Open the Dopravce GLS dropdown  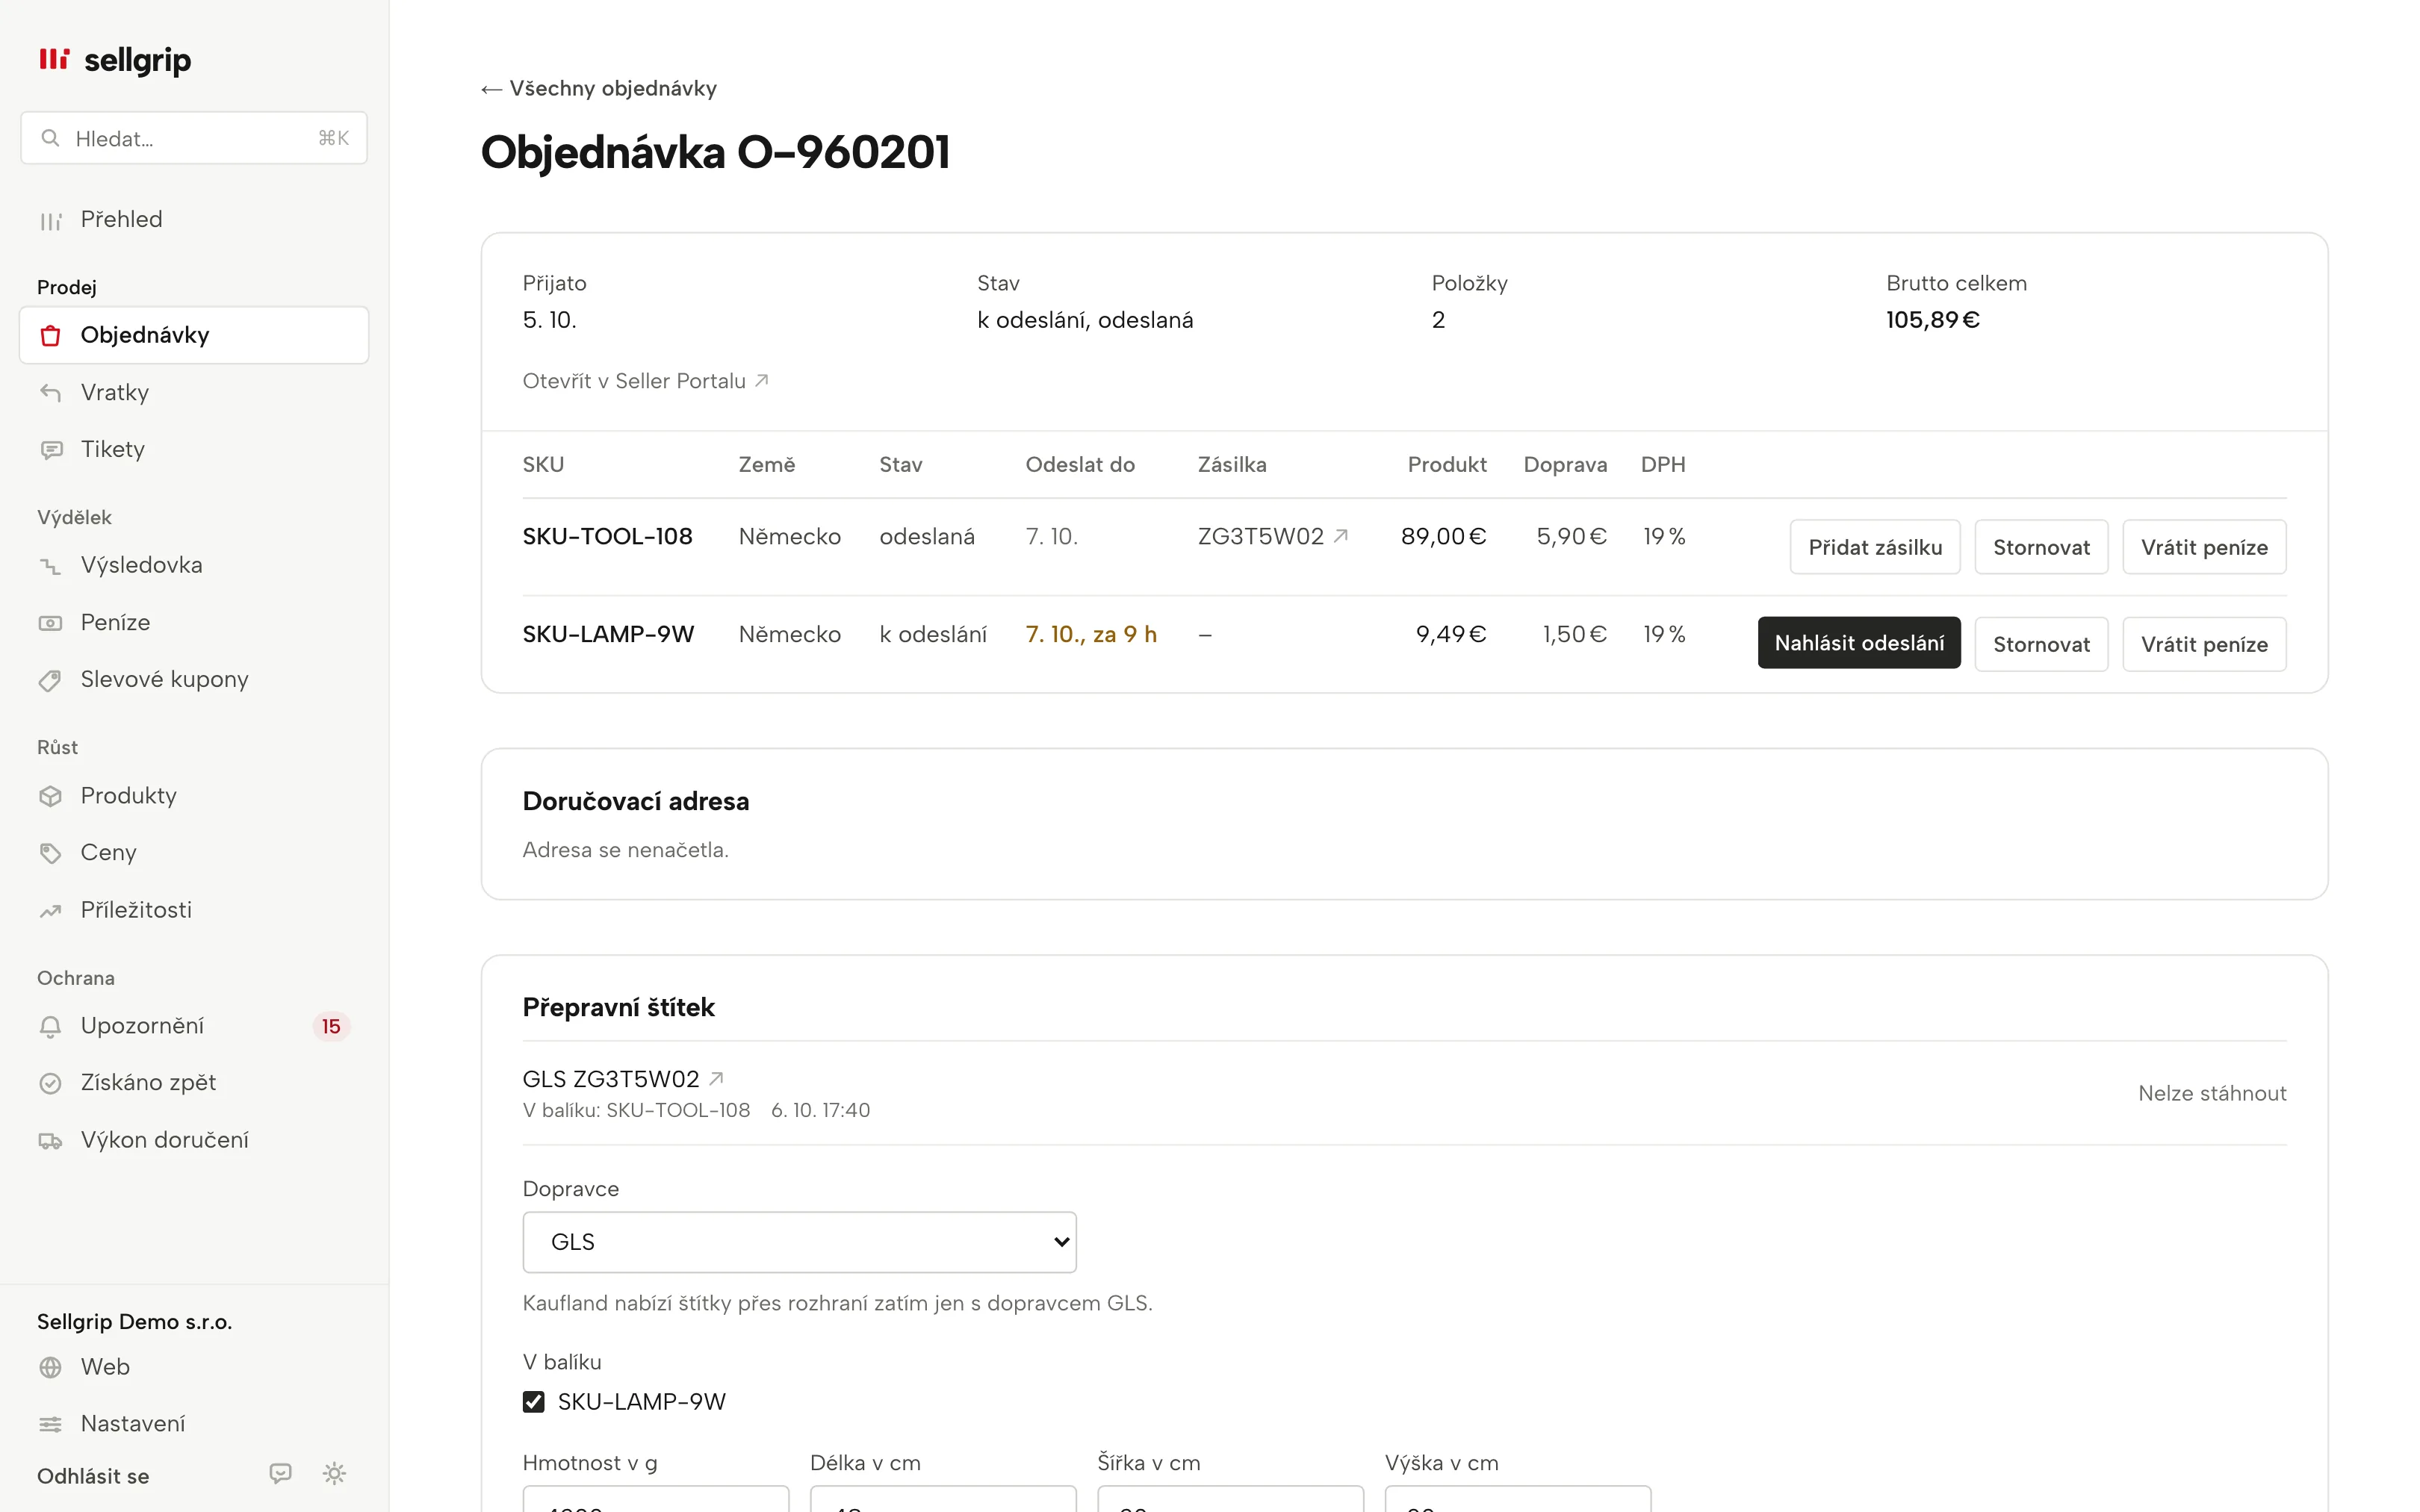click(799, 1242)
